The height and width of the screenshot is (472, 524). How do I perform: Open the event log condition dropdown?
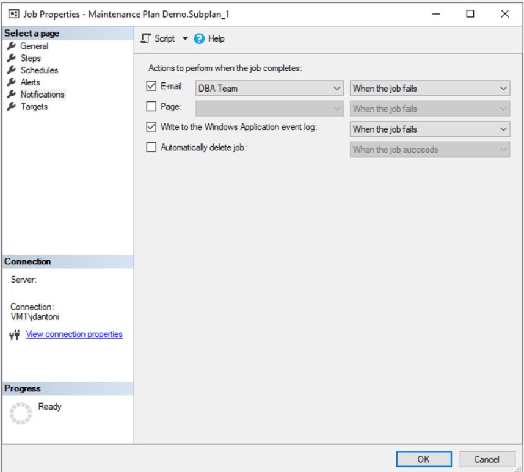click(x=429, y=129)
